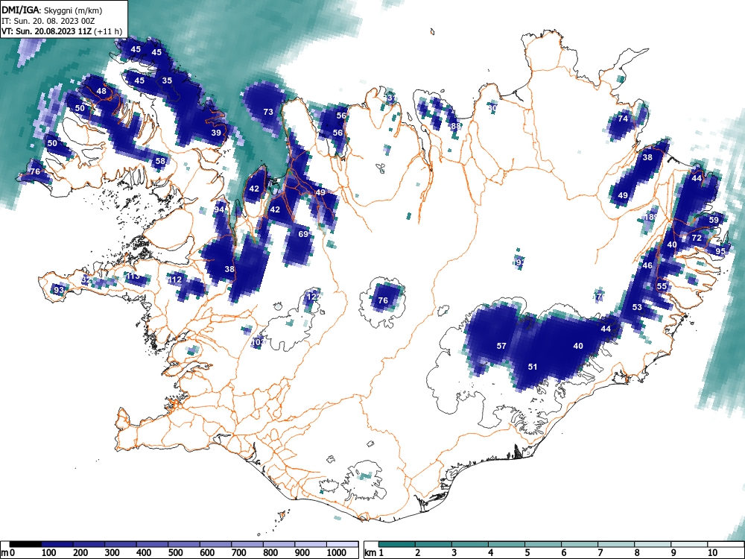Click the map value 189
The width and height of the screenshot is (745, 559).
[651, 217]
